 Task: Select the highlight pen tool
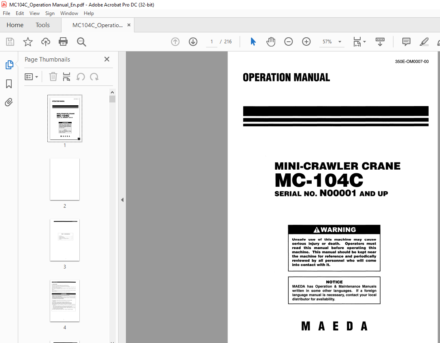tap(424, 42)
